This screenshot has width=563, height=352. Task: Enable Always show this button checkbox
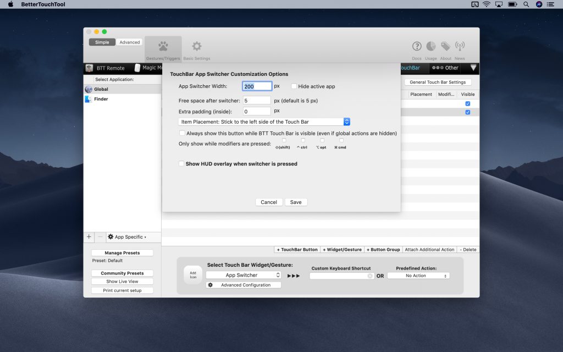coord(182,133)
